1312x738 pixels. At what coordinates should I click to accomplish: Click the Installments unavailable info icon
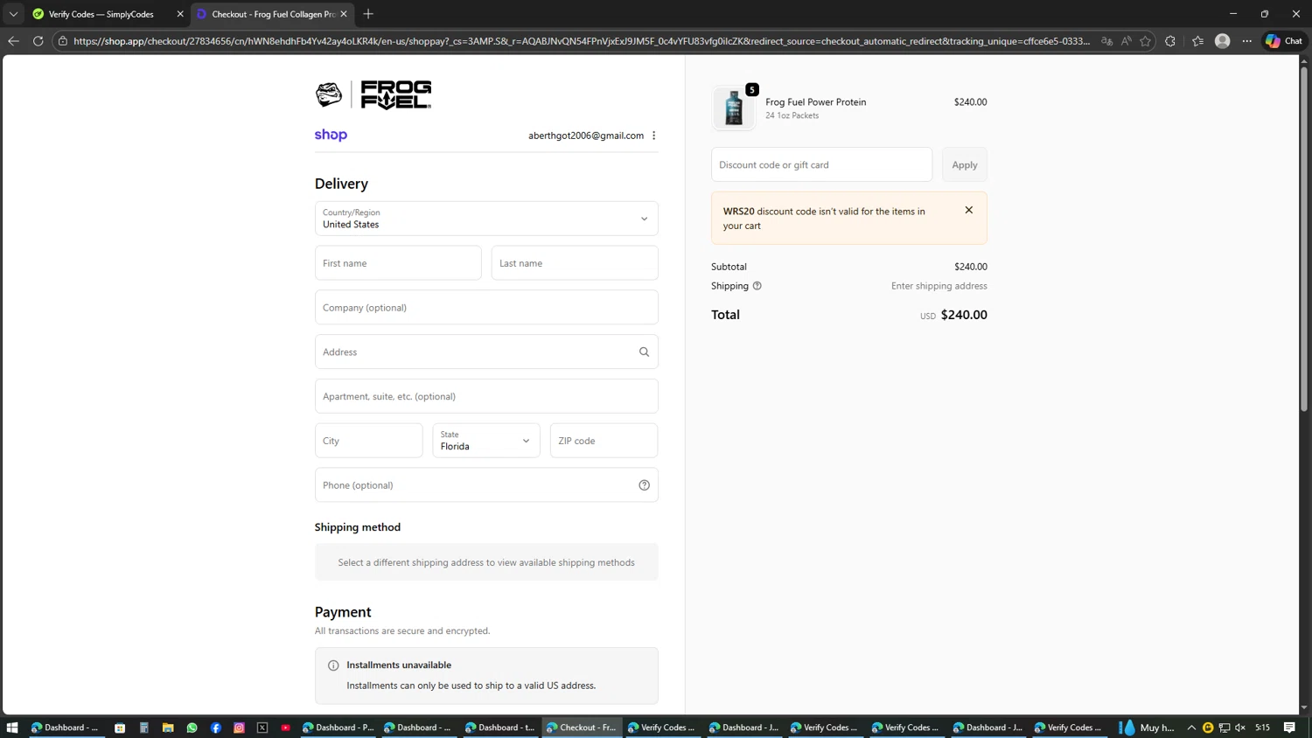pyautogui.click(x=333, y=665)
